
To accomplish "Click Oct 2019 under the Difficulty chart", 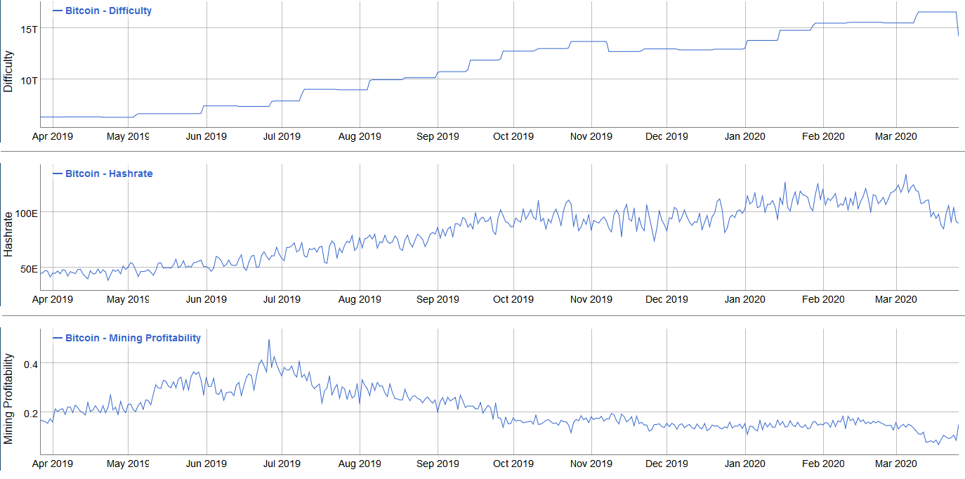I will (x=513, y=136).
